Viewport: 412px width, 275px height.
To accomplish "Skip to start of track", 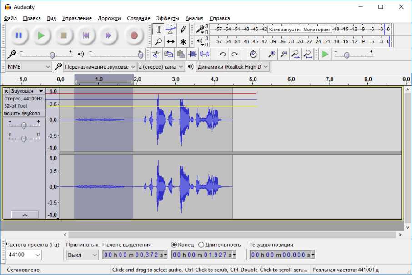I will tap(86, 35).
